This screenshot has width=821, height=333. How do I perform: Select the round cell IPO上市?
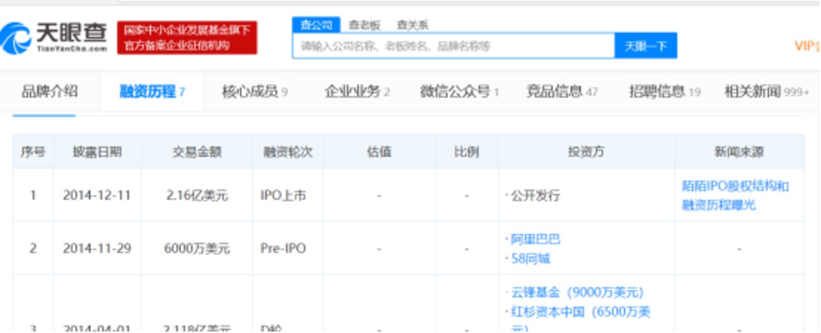(x=288, y=195)
